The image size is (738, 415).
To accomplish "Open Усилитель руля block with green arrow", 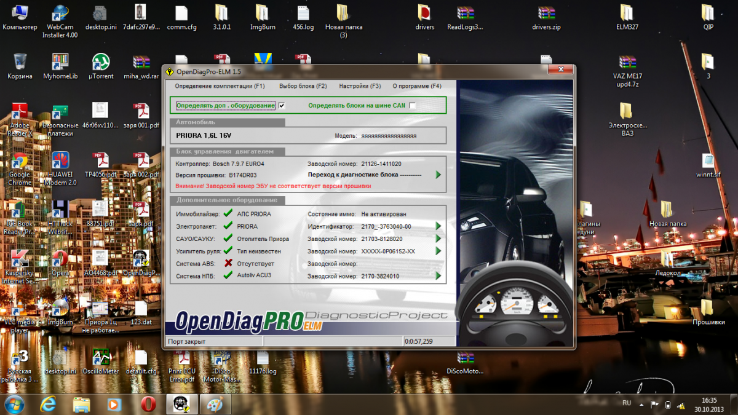I will click(x=438, y=251).
